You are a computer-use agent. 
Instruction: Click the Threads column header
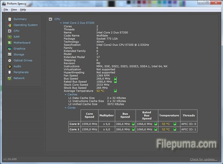pos(189,115)
